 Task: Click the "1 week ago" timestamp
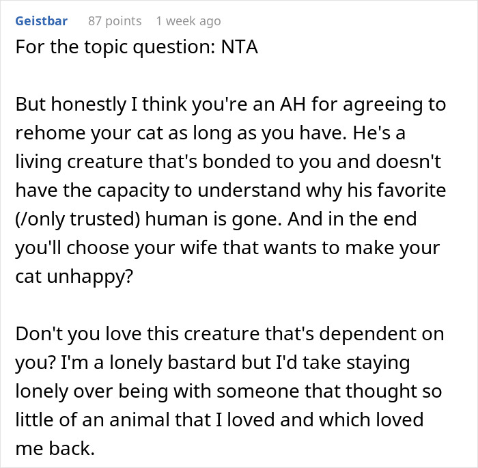click(188, 21)
